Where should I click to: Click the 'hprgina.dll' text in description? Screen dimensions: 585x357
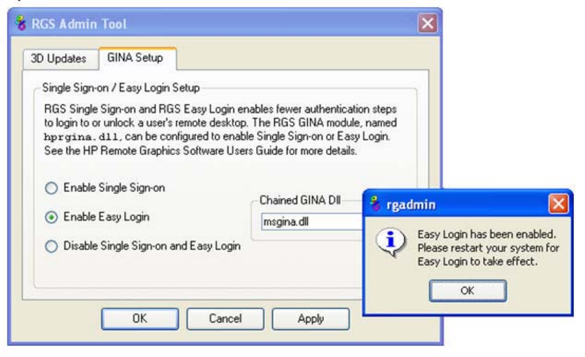point(82,137)
